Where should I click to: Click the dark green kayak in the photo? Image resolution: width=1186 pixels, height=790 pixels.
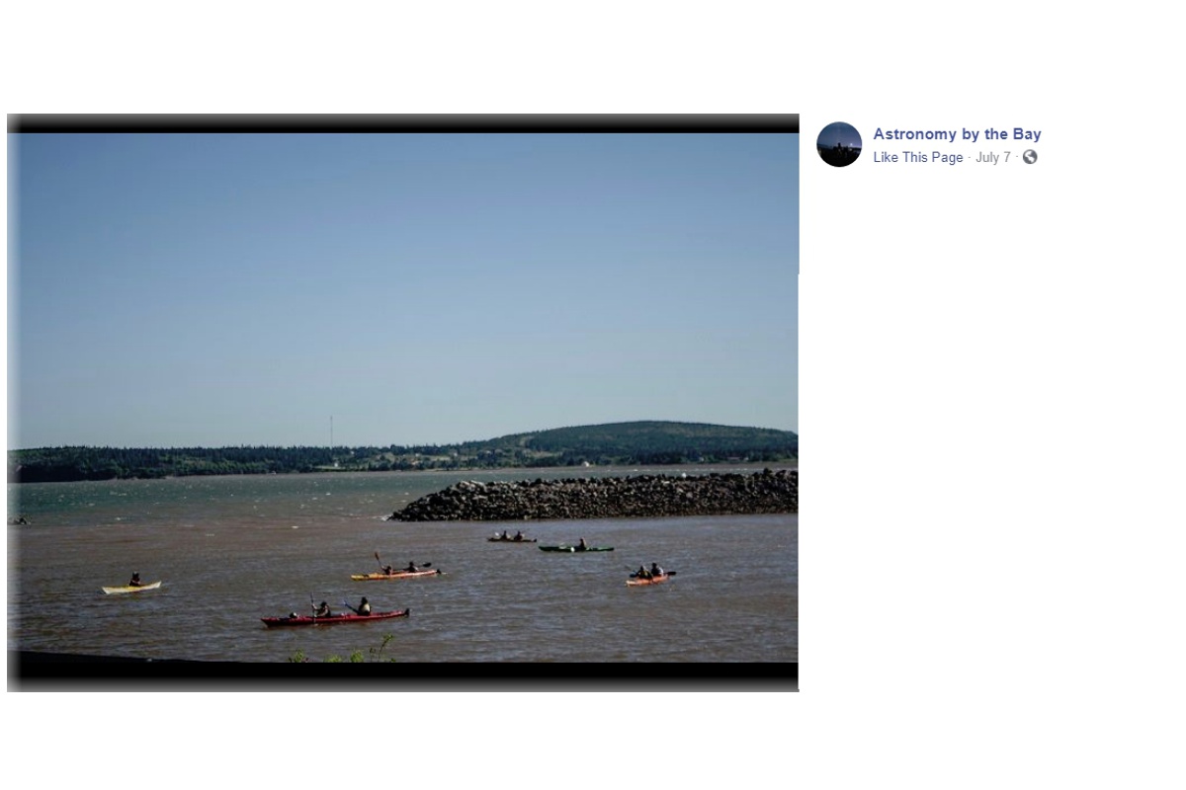(575, 547)
